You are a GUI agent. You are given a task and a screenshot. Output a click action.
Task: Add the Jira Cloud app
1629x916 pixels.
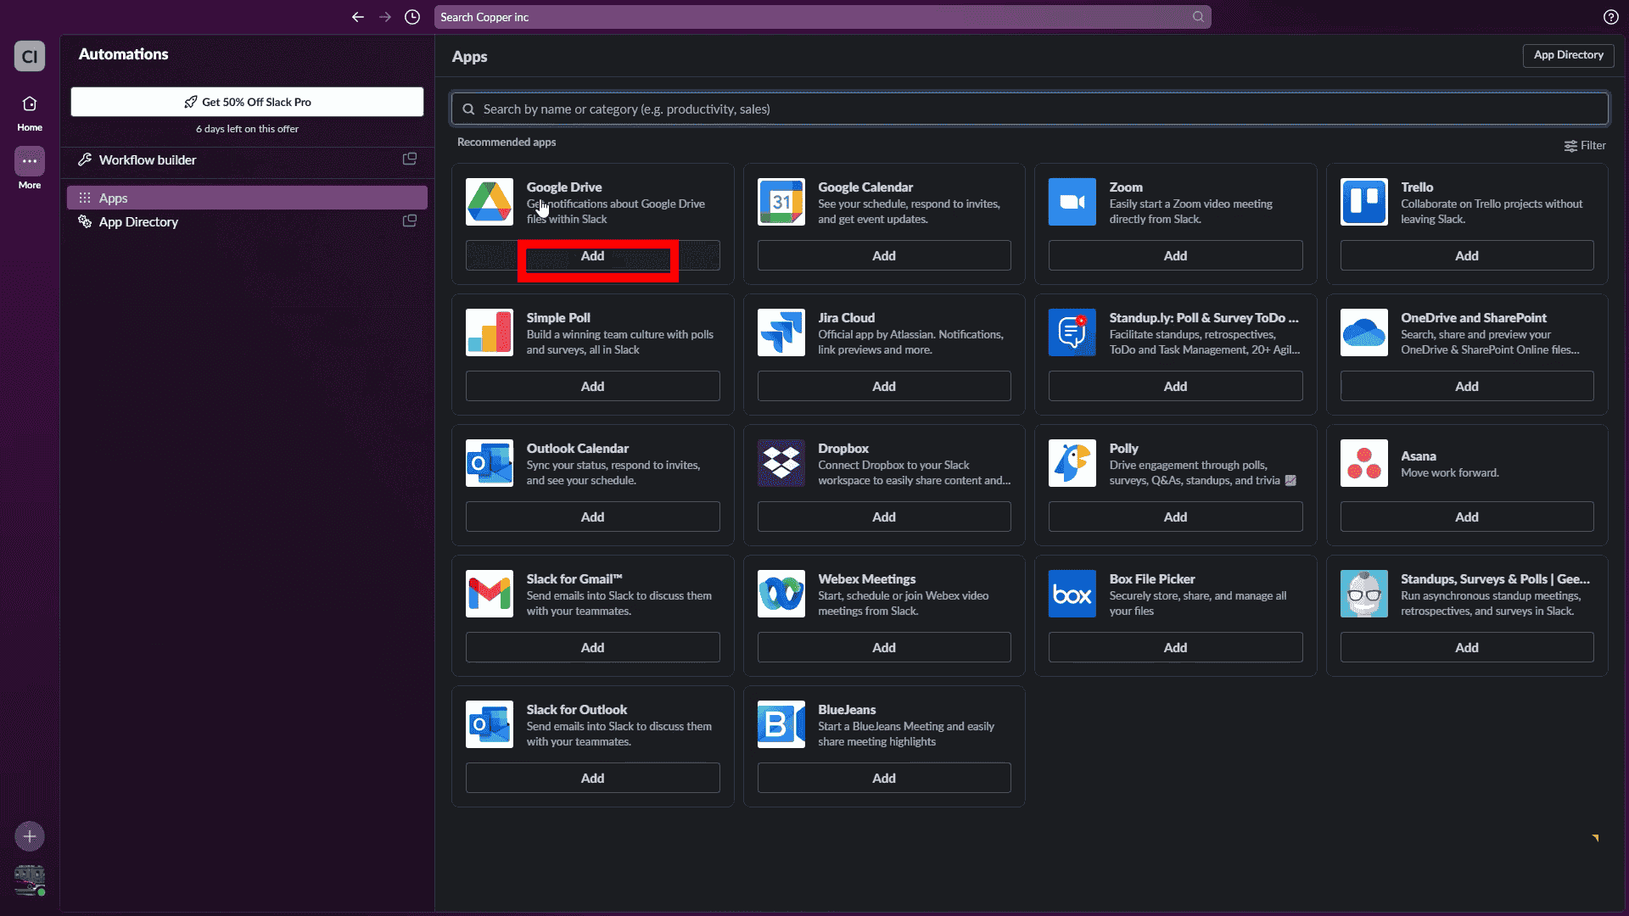(883, 386)
